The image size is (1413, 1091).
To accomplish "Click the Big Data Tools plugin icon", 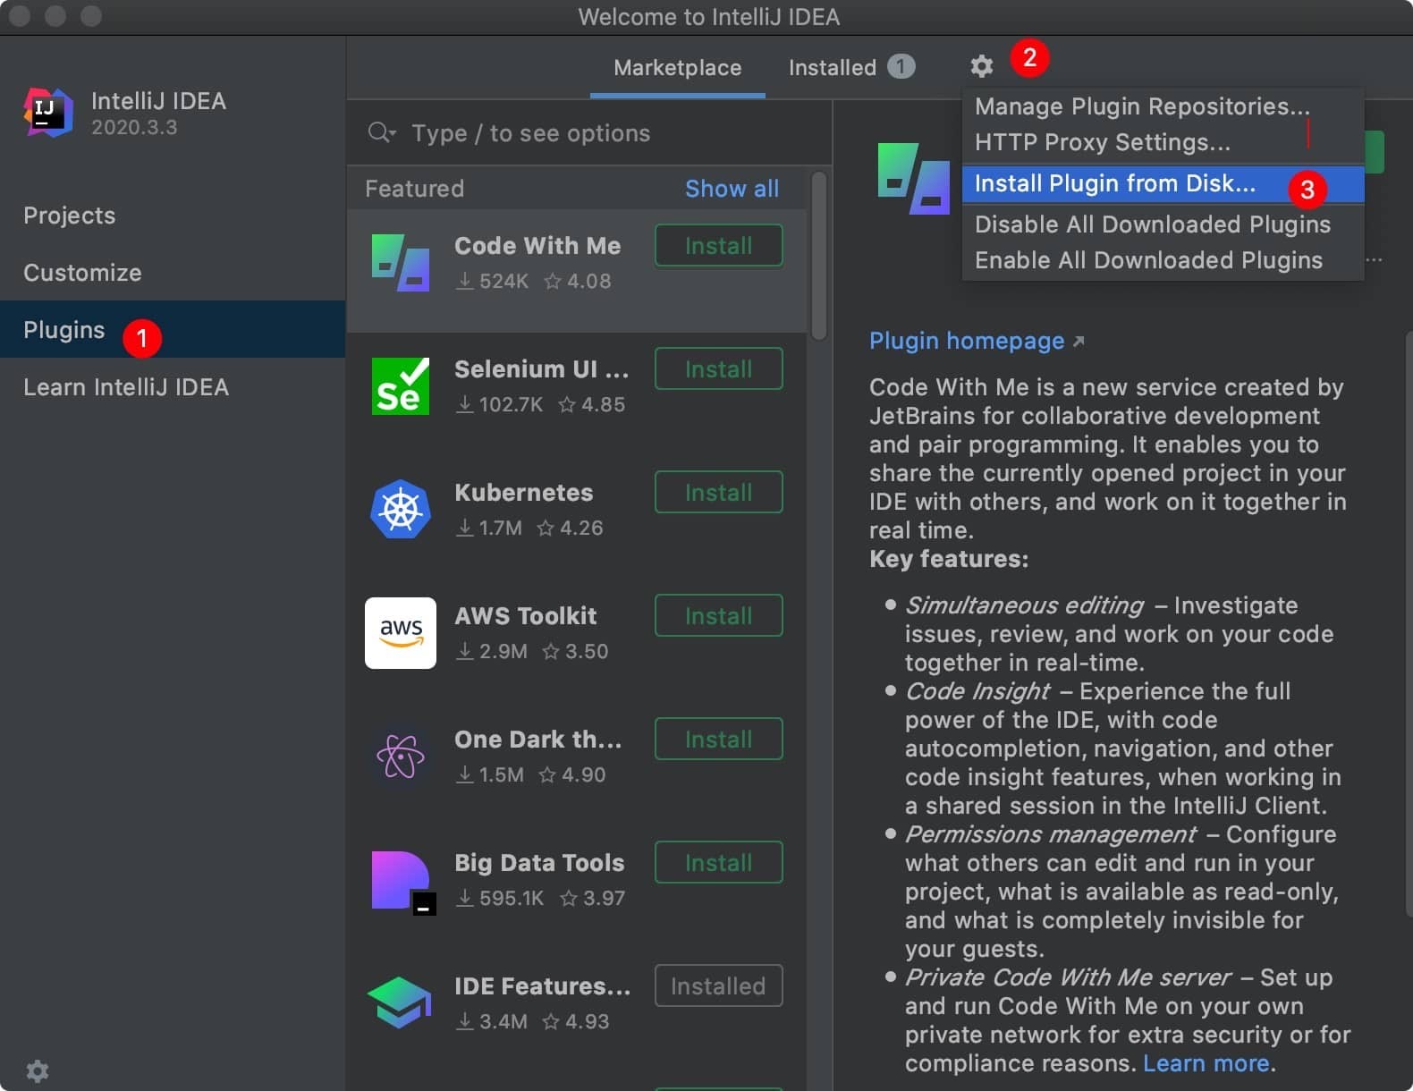I will pyautogui.click(x=402, y=881).
